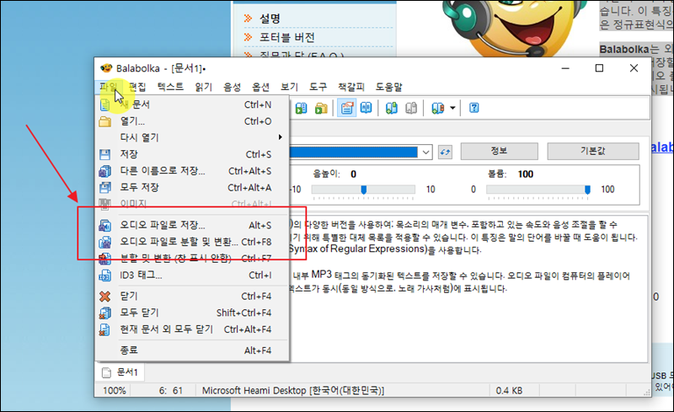Click the blue question mark help icon

coord(473,108)
